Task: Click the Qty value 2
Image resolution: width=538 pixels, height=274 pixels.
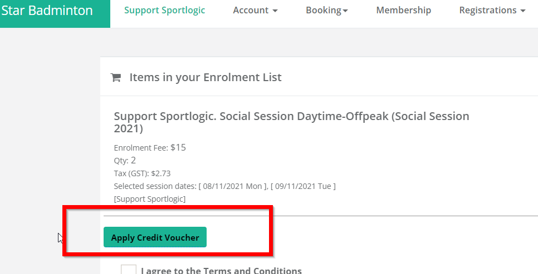Action: 134,160
